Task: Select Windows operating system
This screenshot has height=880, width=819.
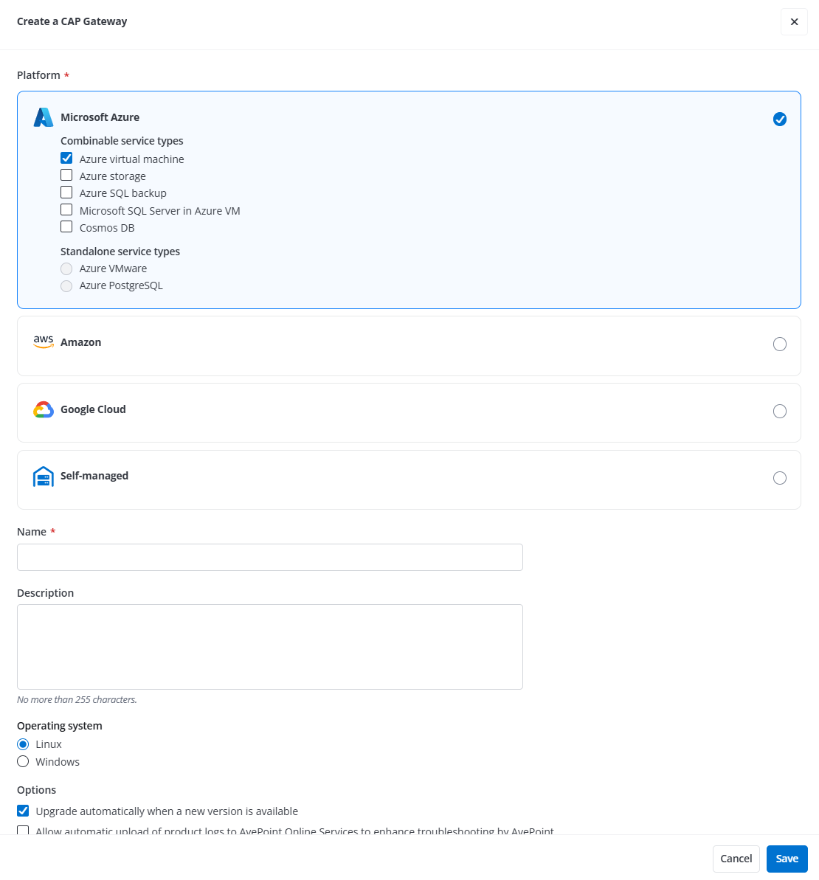Action: pyautogui.click(x=23, y=761)
